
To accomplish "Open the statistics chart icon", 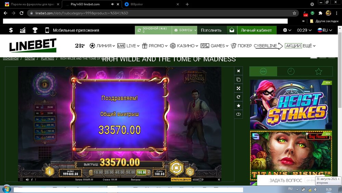I will [23, 30].
